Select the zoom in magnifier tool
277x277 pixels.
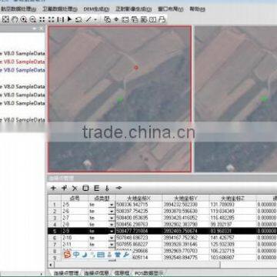click(x=24, y=19)
